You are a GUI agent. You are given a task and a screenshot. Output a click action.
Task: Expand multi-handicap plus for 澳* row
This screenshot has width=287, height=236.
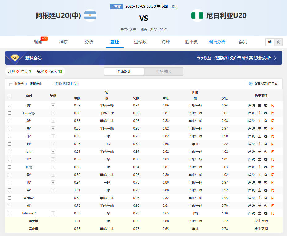[x=53, y=106]
